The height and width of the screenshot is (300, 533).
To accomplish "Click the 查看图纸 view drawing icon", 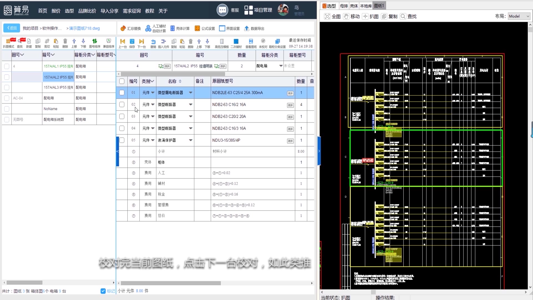I will [251, 42].
